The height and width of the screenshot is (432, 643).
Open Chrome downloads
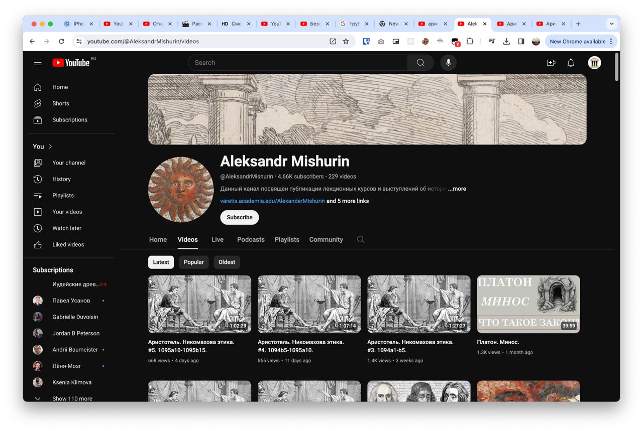coord(506,42)
